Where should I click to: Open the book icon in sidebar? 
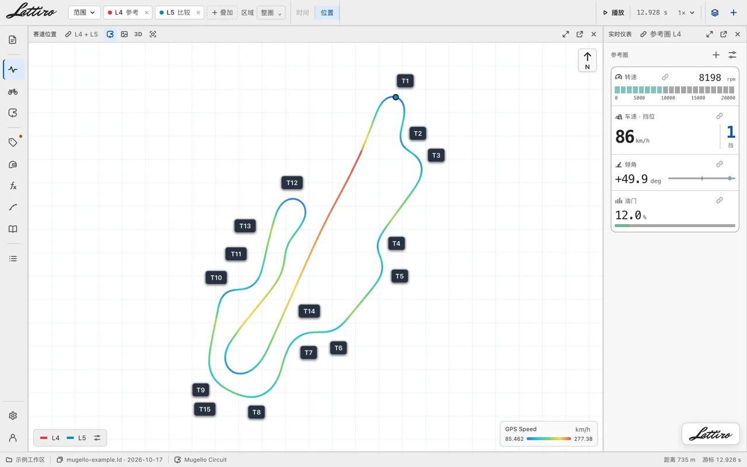13,229
